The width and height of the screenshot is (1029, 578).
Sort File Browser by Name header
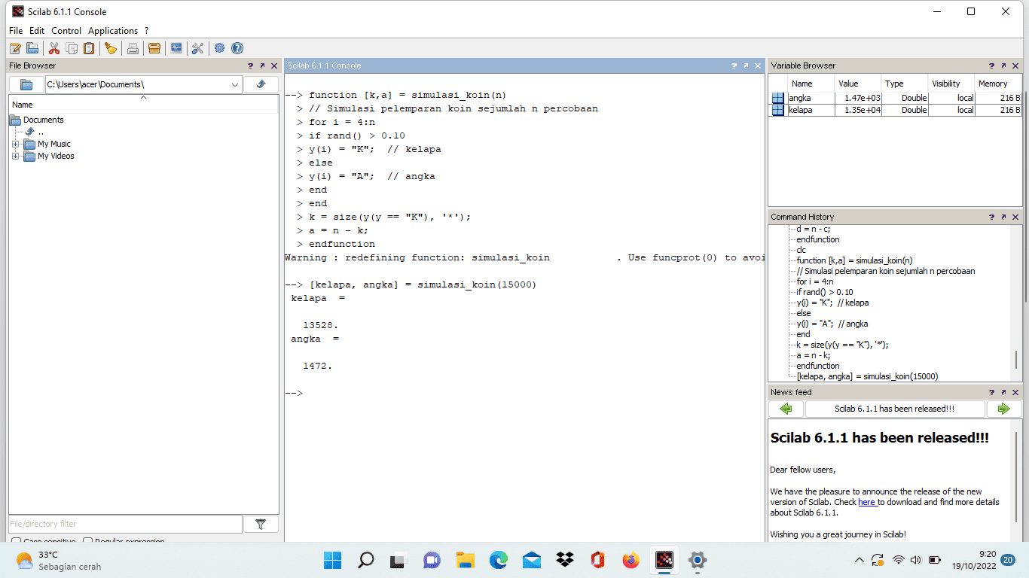[x=143, y=105]
